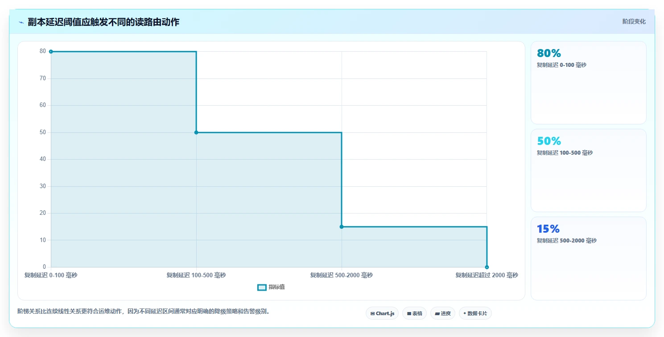
Task: Click the y-axis tick label 50
Action: (x=43, y=132)
